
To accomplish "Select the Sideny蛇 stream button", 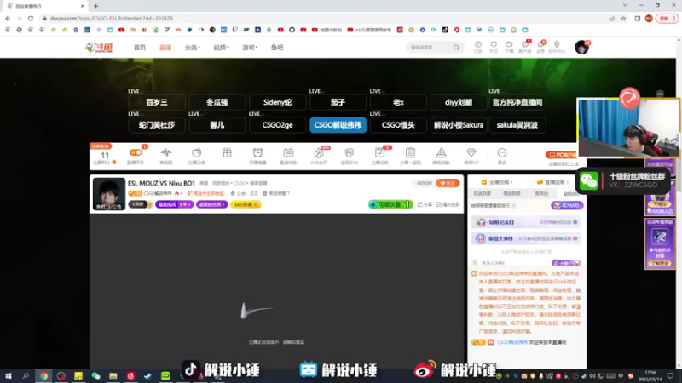I will 278,102.
